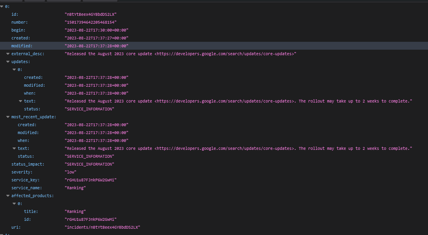Select the severity value "low"
428x235 pixels.
pos(71,172)
